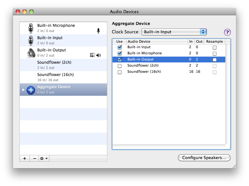This screenshot has height=186, width=249.
Task: Click the Built-in Input microphone icon
Action: 31,40
